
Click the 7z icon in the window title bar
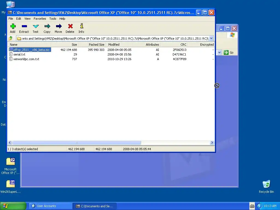pos(10,13)
